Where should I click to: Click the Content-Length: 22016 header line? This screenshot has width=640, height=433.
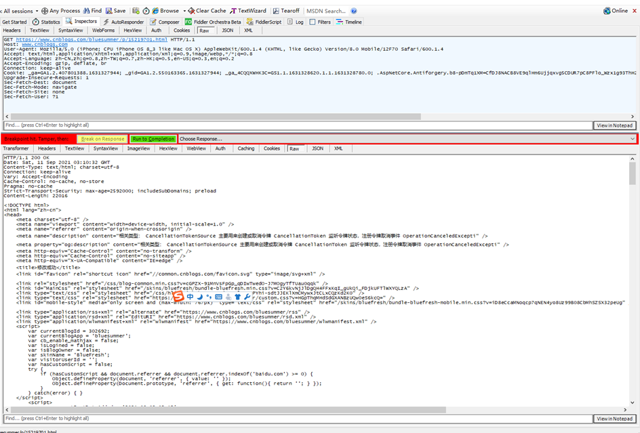[x=35, y=196]
